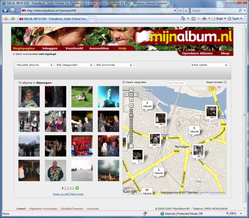Click the Stop loading red X icon

coord(186,11)
